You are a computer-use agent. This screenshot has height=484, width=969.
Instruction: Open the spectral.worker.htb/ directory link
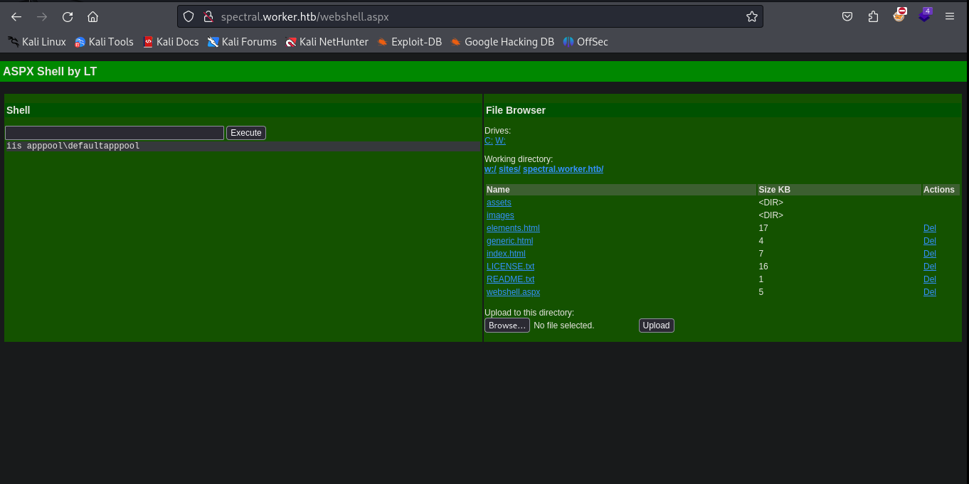point(563,169)
